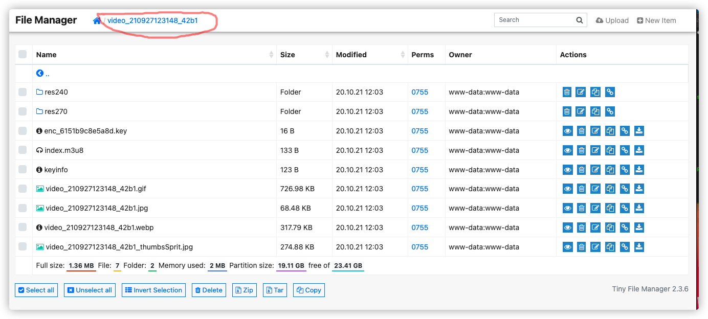This screenshot has height=319, width=708.
Task: Sort by Size using the column sorter
Action: (x=326, y=54)
